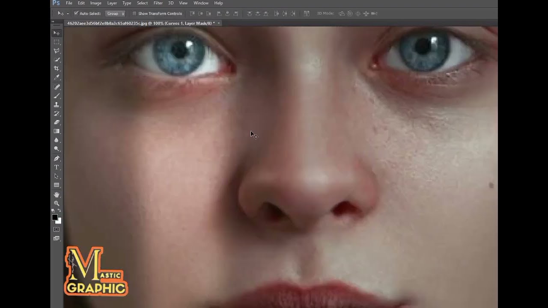548x308 pixels.
Task: Select the Zoom tool
Action: coord(57,204)
